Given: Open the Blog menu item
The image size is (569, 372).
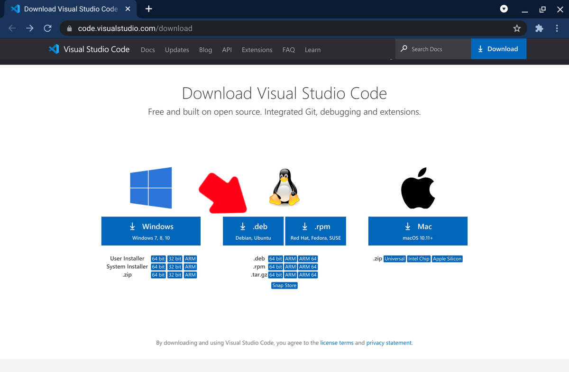Looking at the screenshot, I should point(205,50).
